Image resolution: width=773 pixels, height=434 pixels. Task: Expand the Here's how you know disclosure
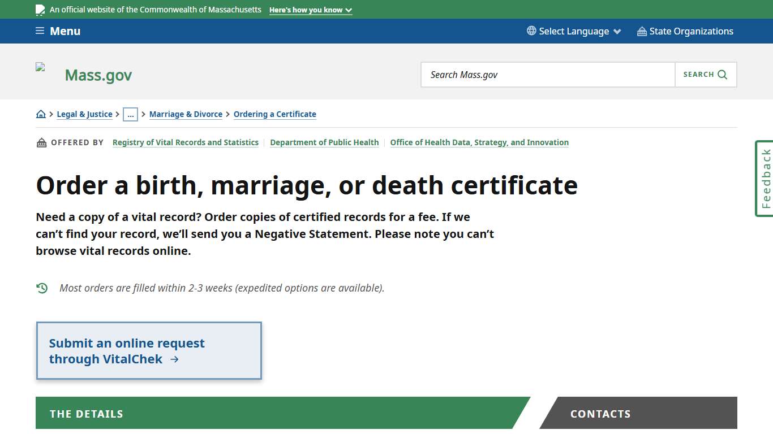[x=310, y=10]
